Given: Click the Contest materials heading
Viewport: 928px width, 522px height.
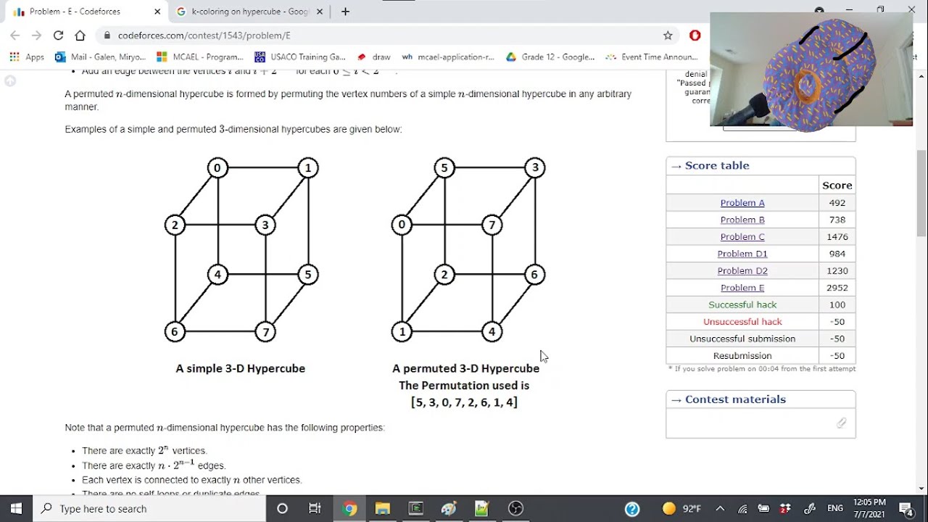Looking at the screenshot, I should pos(735,399).
